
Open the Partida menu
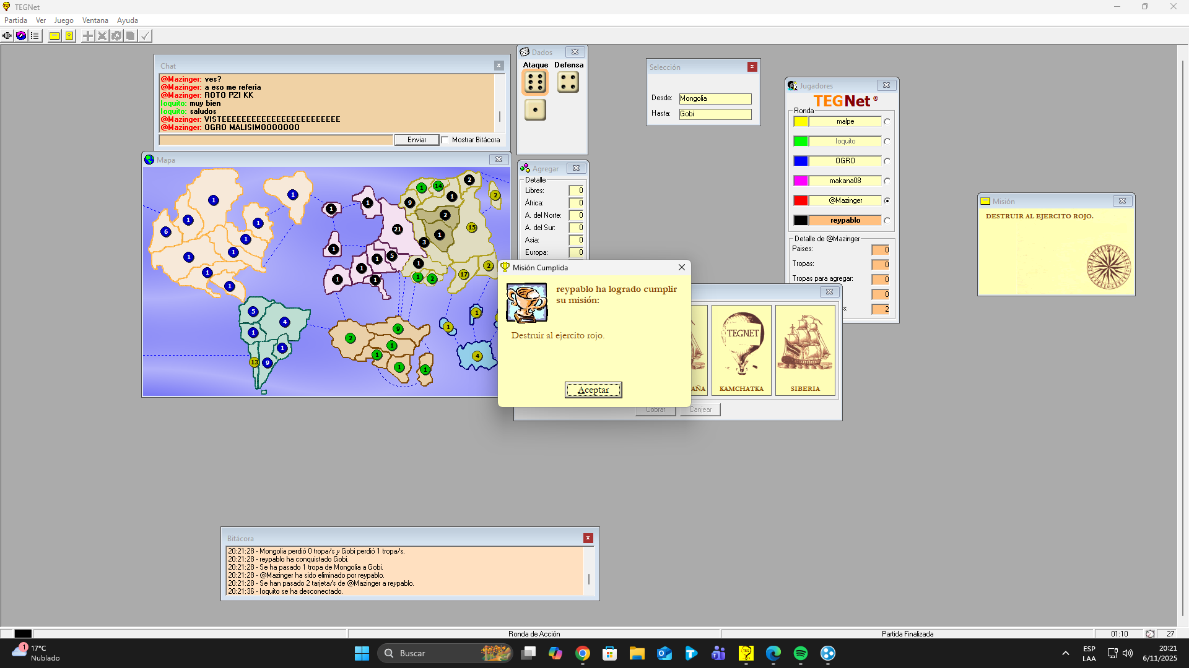tap(15, 20)
